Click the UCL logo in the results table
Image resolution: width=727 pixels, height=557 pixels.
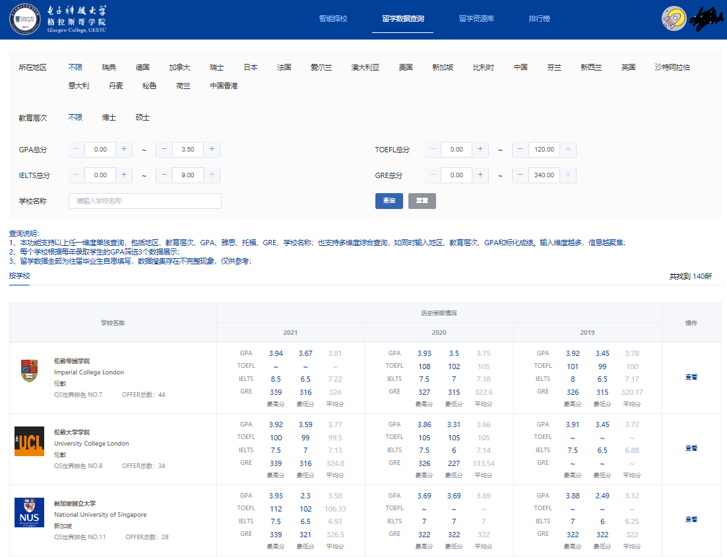point(29,442)
